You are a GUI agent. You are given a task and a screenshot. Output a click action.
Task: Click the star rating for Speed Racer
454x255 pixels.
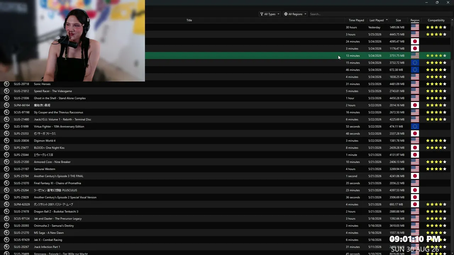point(436,91)
